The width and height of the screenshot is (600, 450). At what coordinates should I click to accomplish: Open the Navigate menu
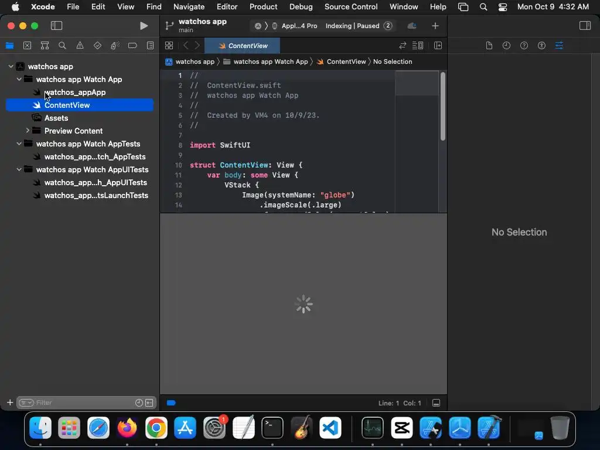(189, 6)
